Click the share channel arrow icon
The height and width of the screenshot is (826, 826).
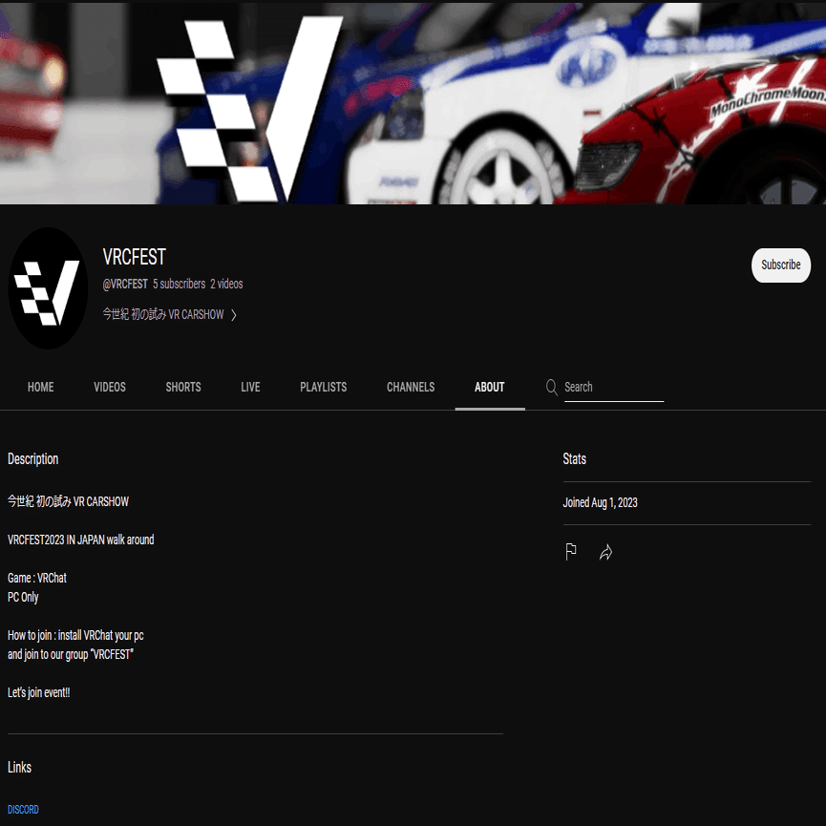[605, 552]
